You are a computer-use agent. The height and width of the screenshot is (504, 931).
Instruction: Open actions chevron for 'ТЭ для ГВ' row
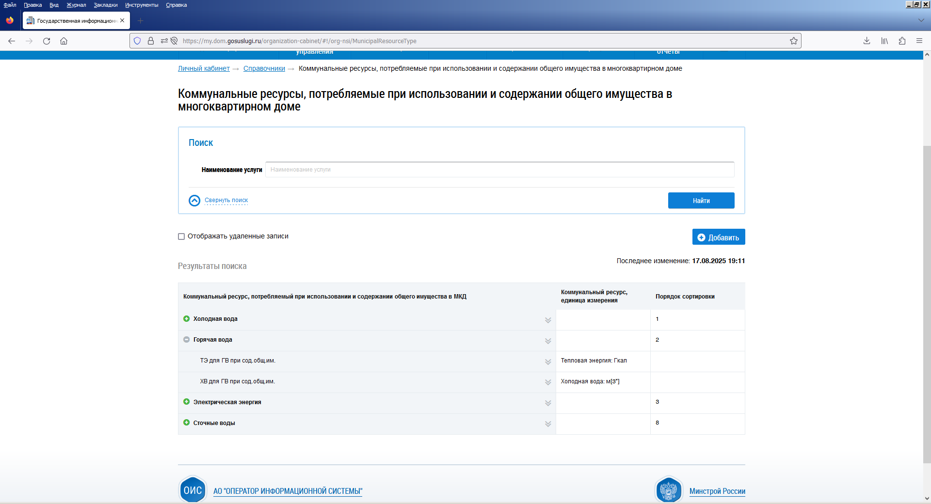[548, 362]
